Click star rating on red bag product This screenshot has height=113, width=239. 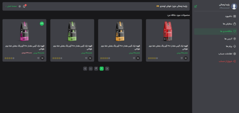click(x=153, y=58)
